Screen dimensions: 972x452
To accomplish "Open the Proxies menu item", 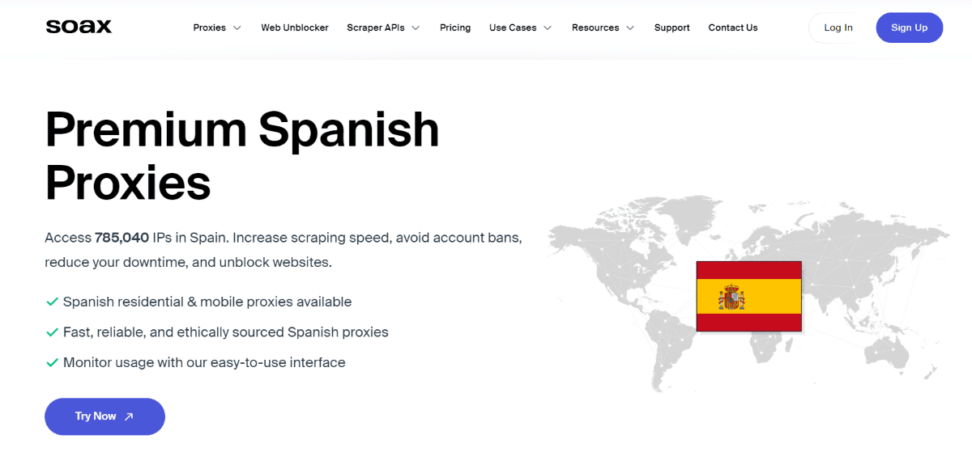I will pos(210,27).
